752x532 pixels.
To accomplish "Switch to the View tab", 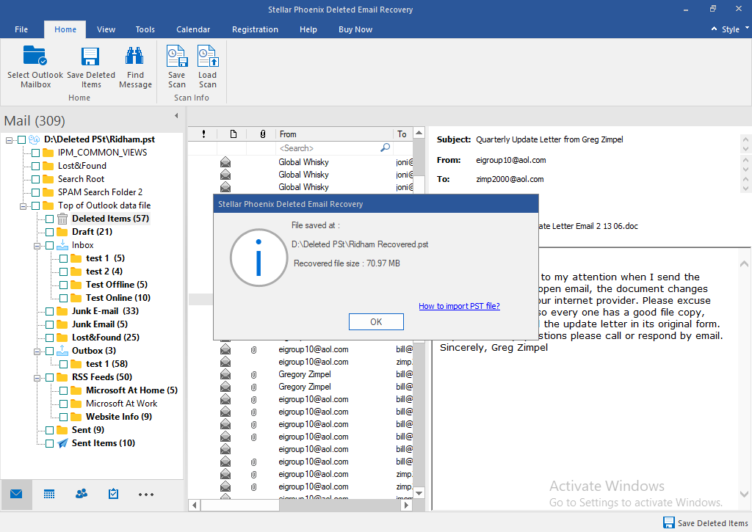I will (106, 29).
